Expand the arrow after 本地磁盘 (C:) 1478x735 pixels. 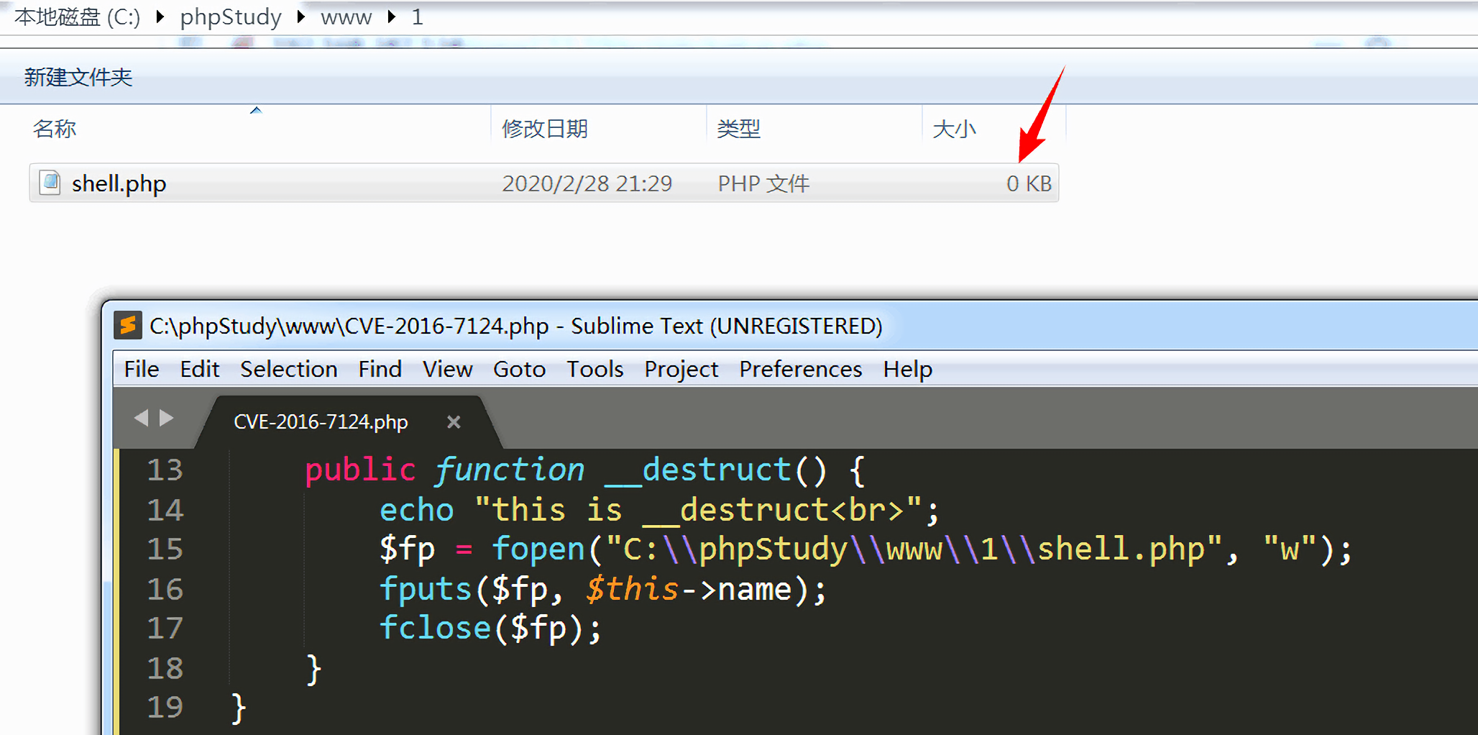160,17
